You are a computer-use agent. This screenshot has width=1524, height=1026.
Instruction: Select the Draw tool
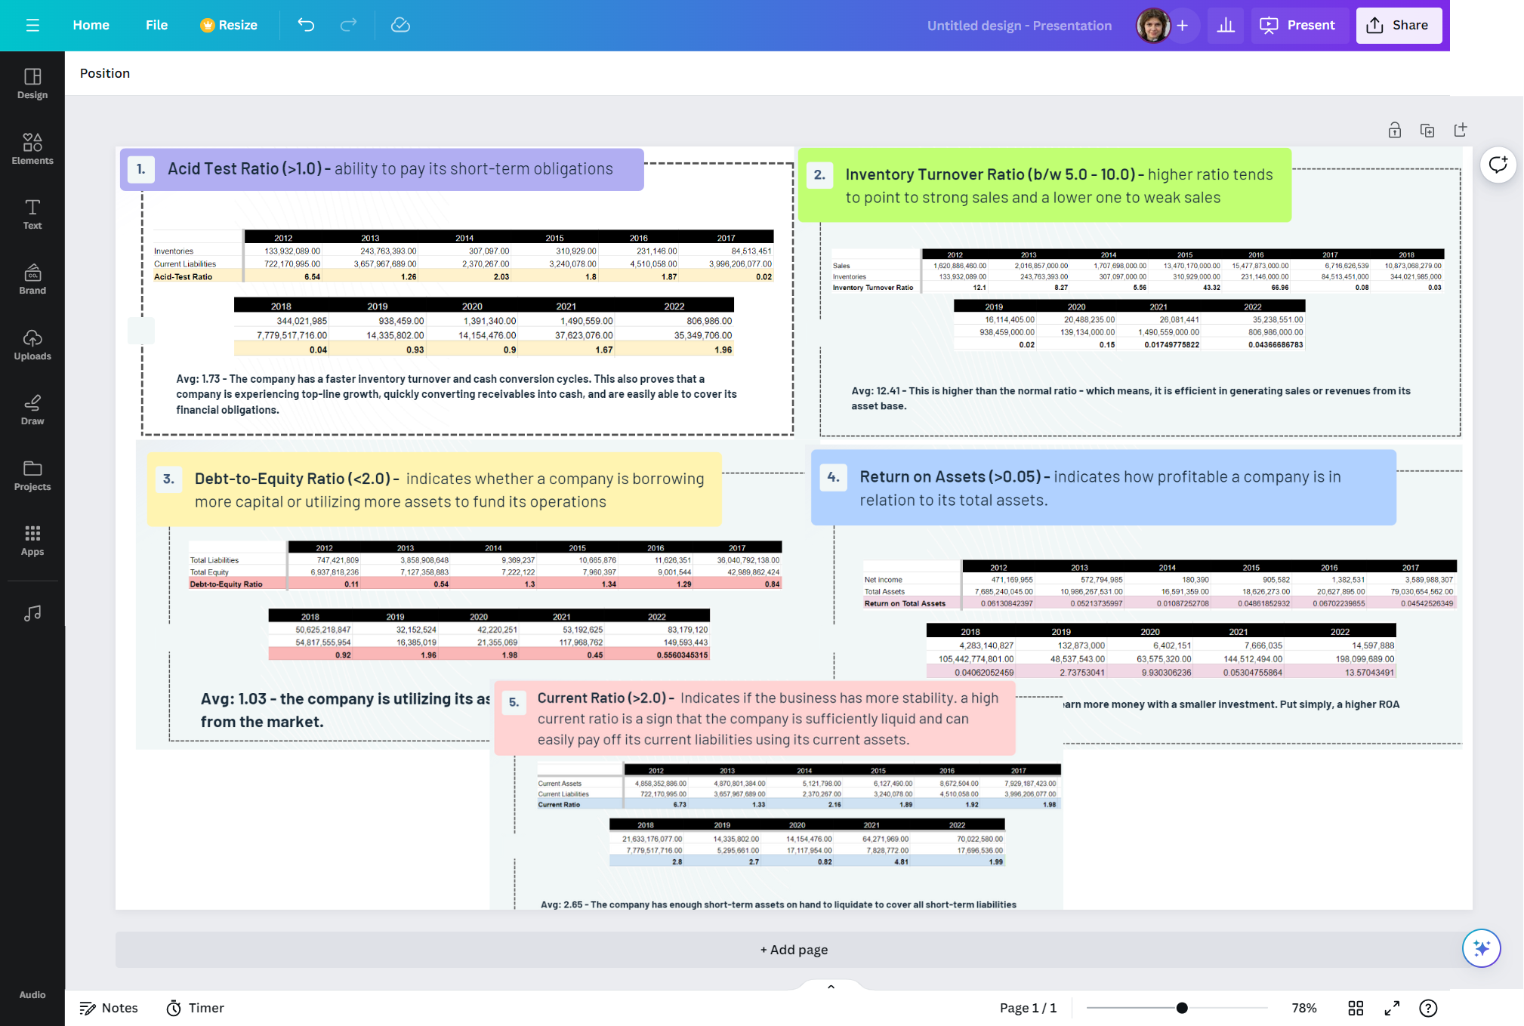pos(32,410)
